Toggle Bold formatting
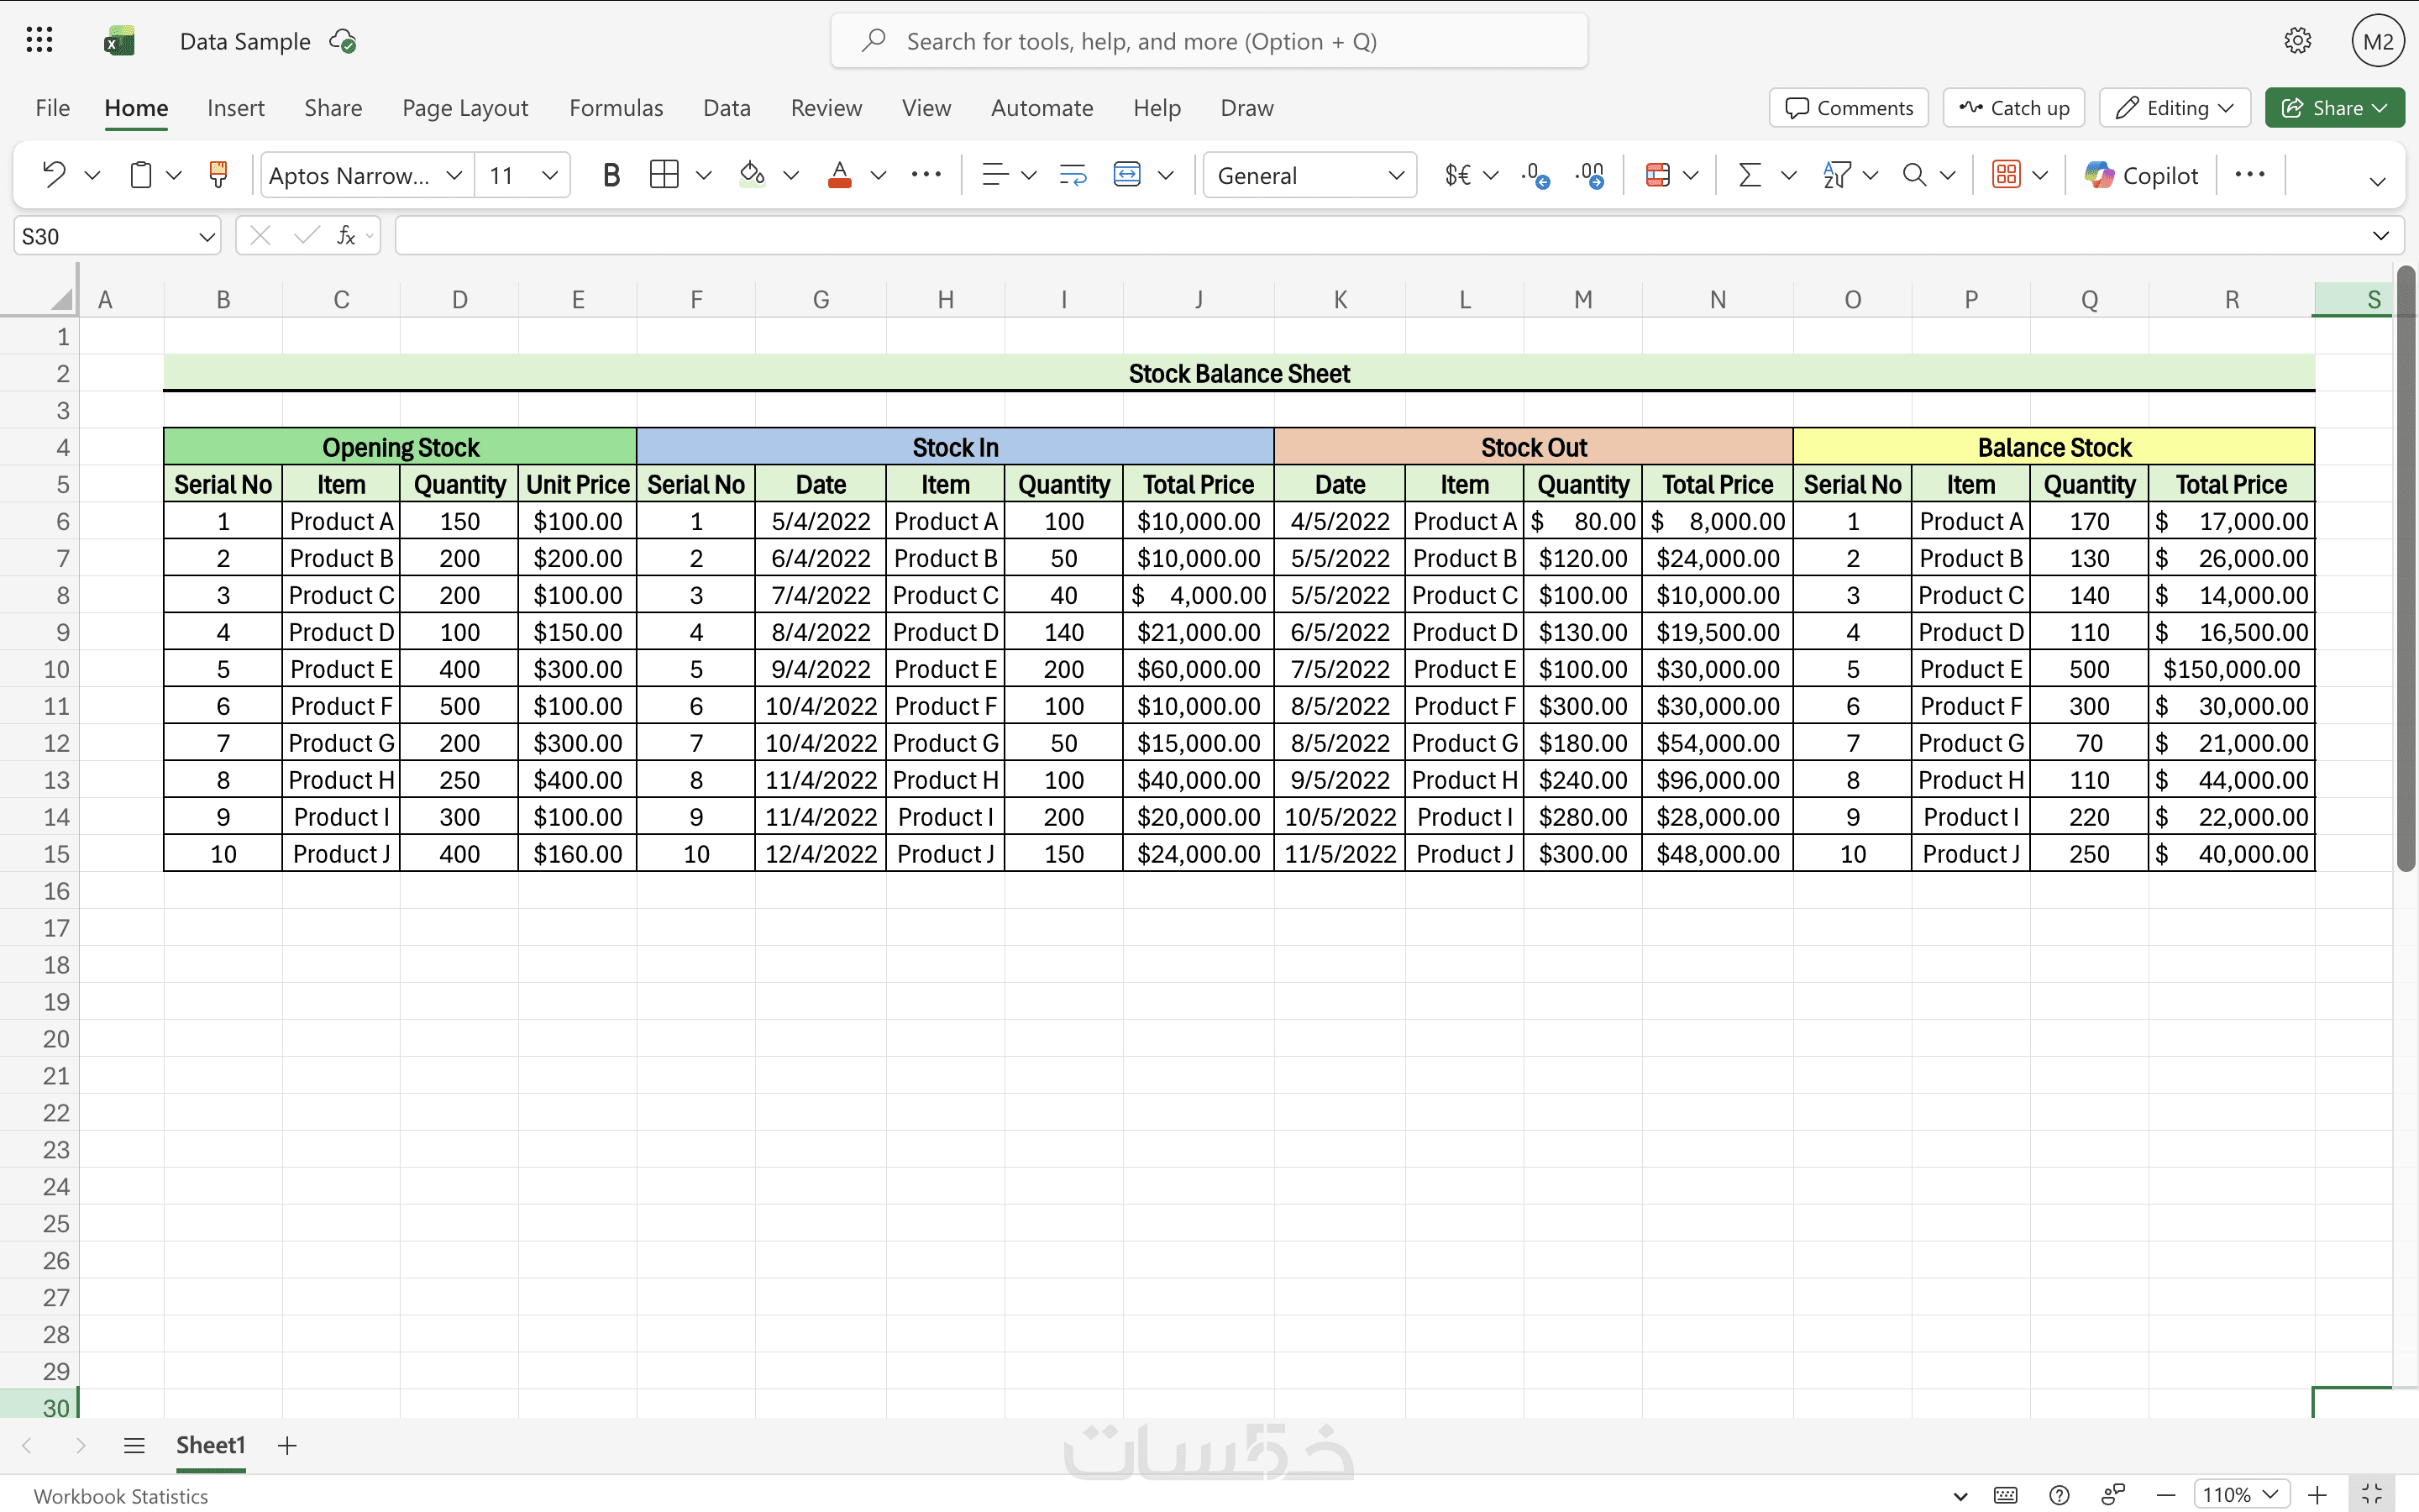 click(611, 175)
